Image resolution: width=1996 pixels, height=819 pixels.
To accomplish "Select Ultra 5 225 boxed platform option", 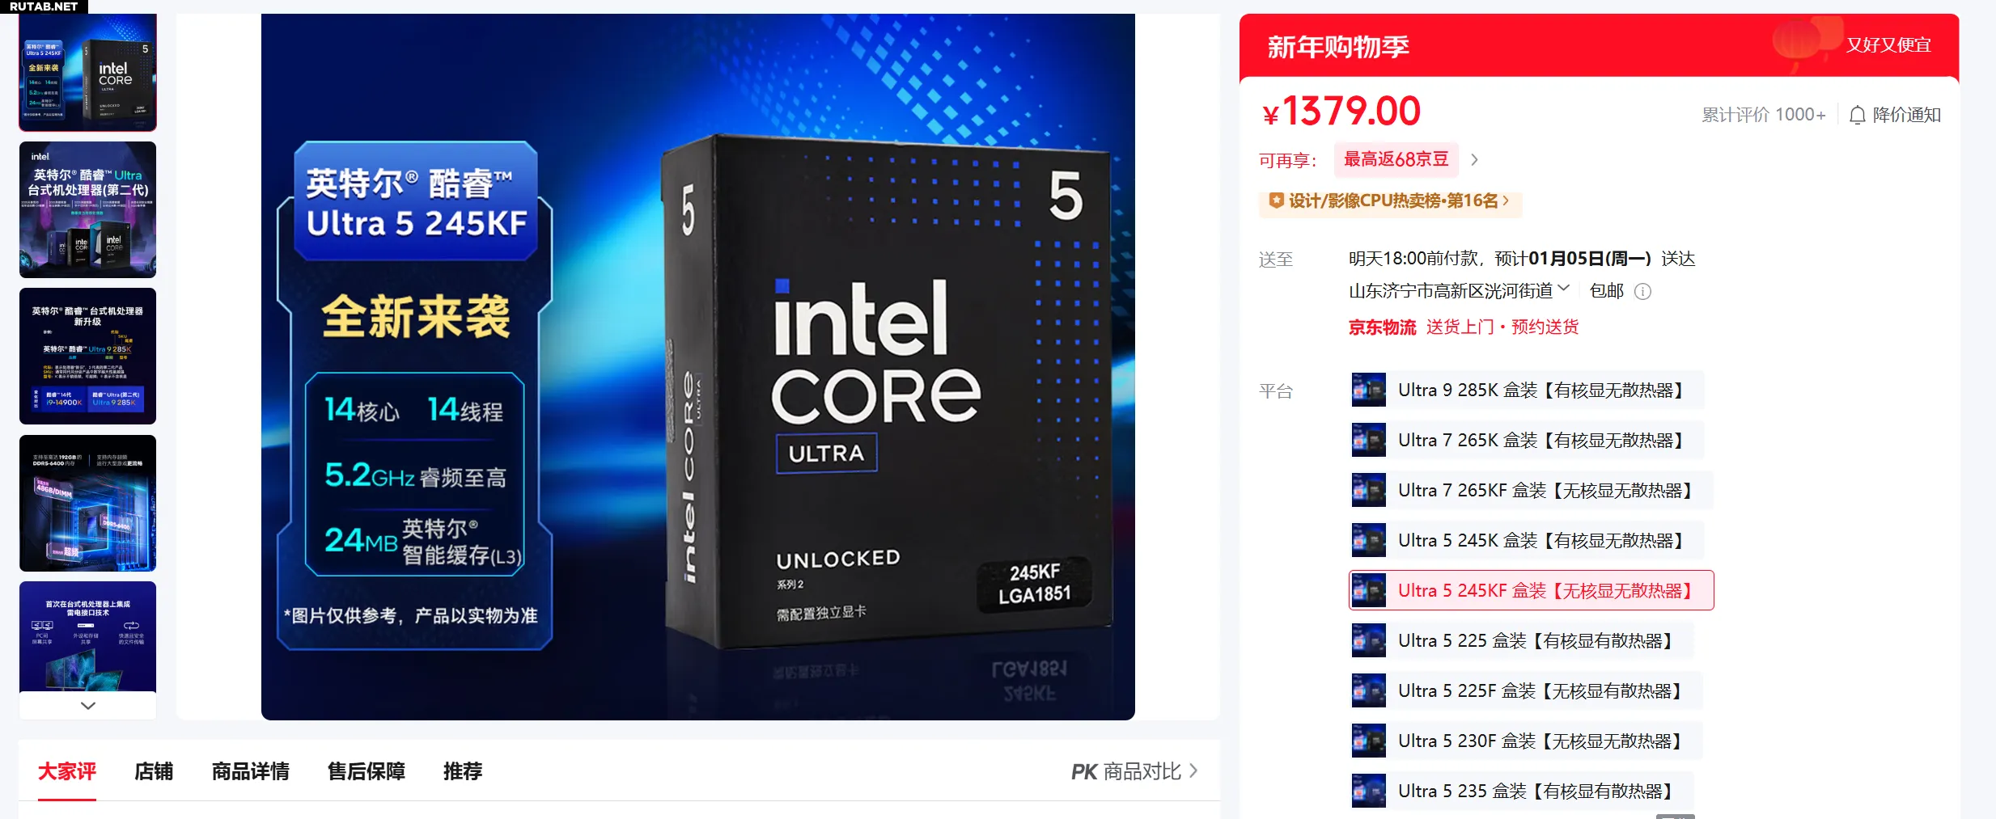I will [1521, 640].
